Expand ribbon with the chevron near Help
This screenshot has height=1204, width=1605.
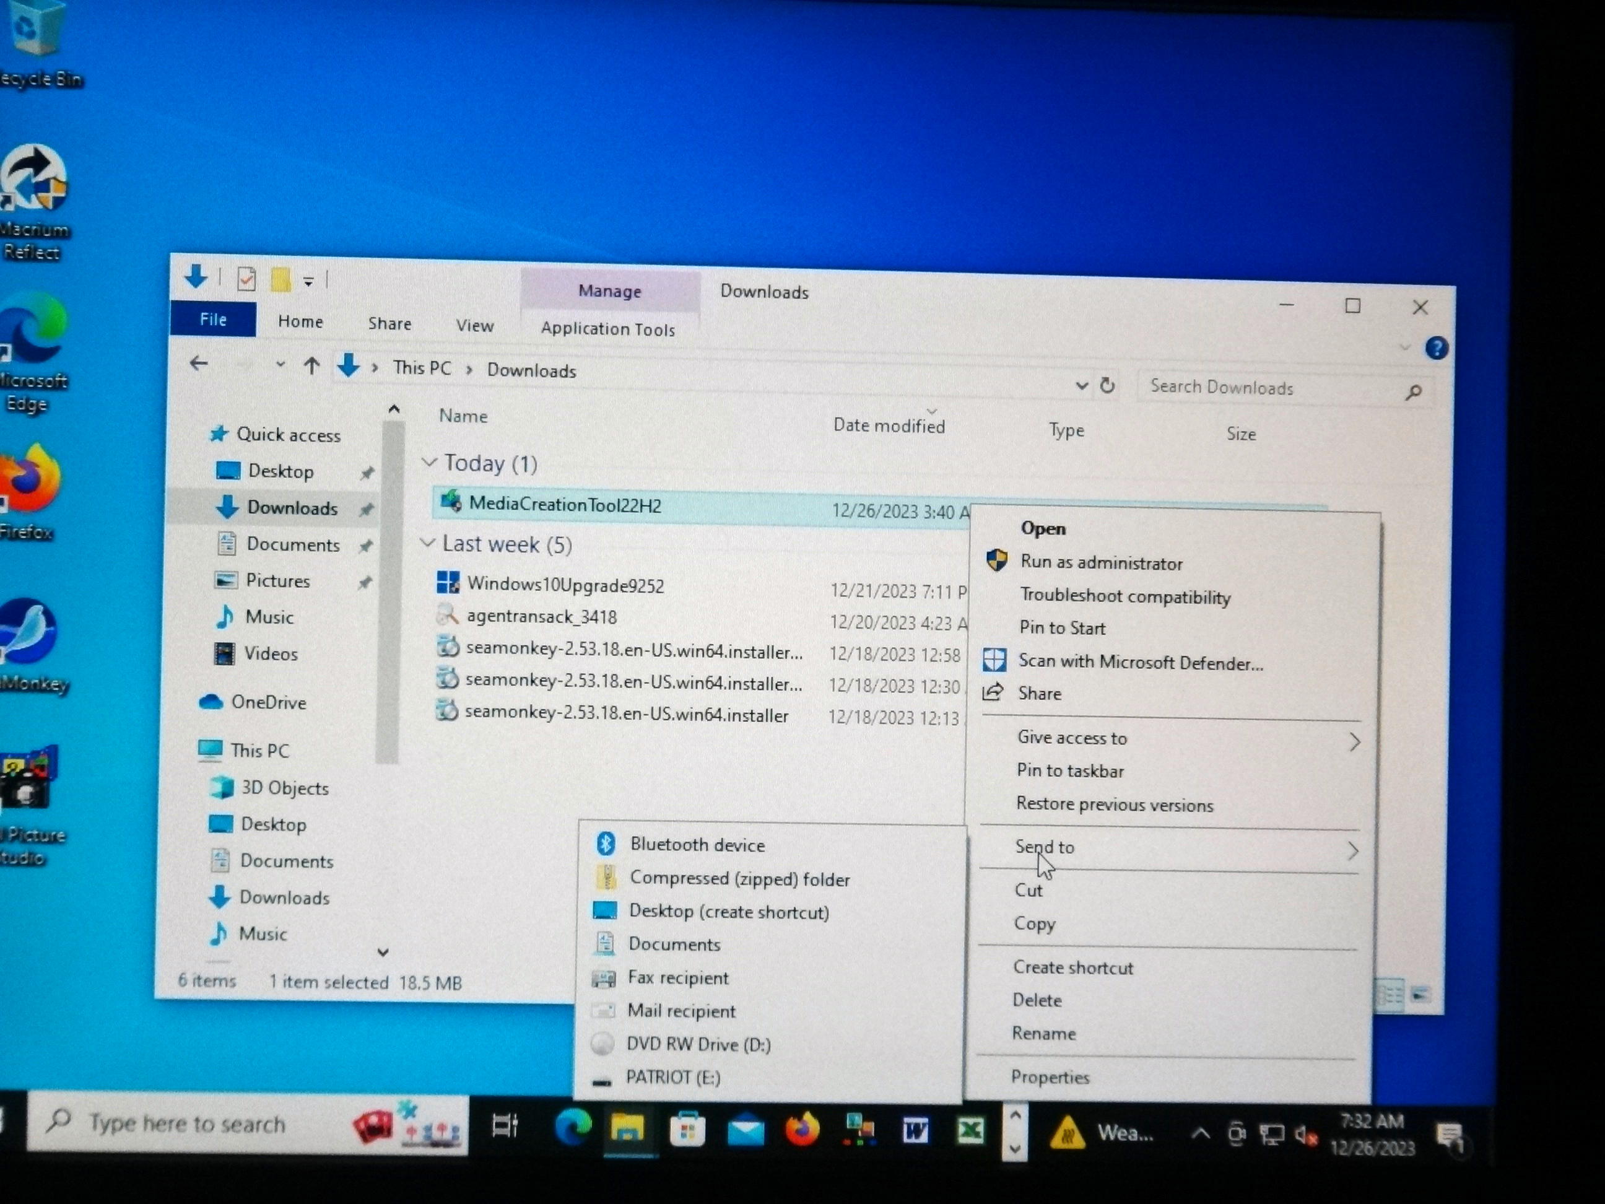click(1405, 347)
